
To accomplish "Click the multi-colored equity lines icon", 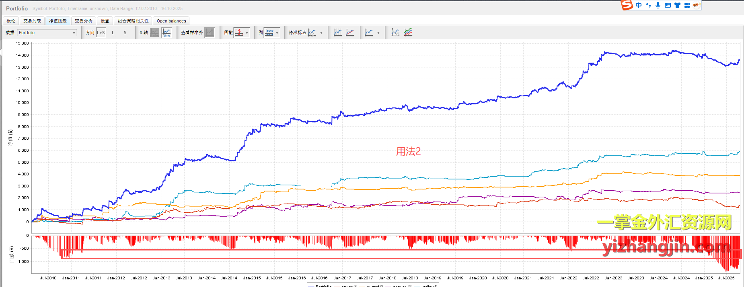I will click(x=408, y=33).
